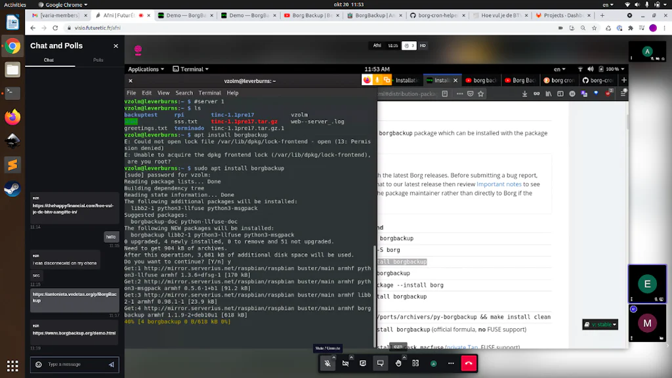Open the Borg Backup YouTube browser tab

(312, 15)
